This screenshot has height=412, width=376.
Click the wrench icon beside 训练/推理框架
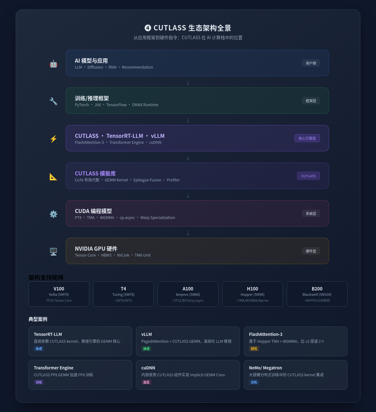[x=54, y=101]
